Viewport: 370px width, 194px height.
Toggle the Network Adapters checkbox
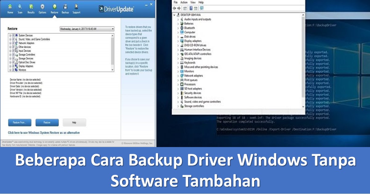(x=13, y=43)
